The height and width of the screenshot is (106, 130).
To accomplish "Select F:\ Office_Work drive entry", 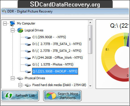I will point(57,58).
